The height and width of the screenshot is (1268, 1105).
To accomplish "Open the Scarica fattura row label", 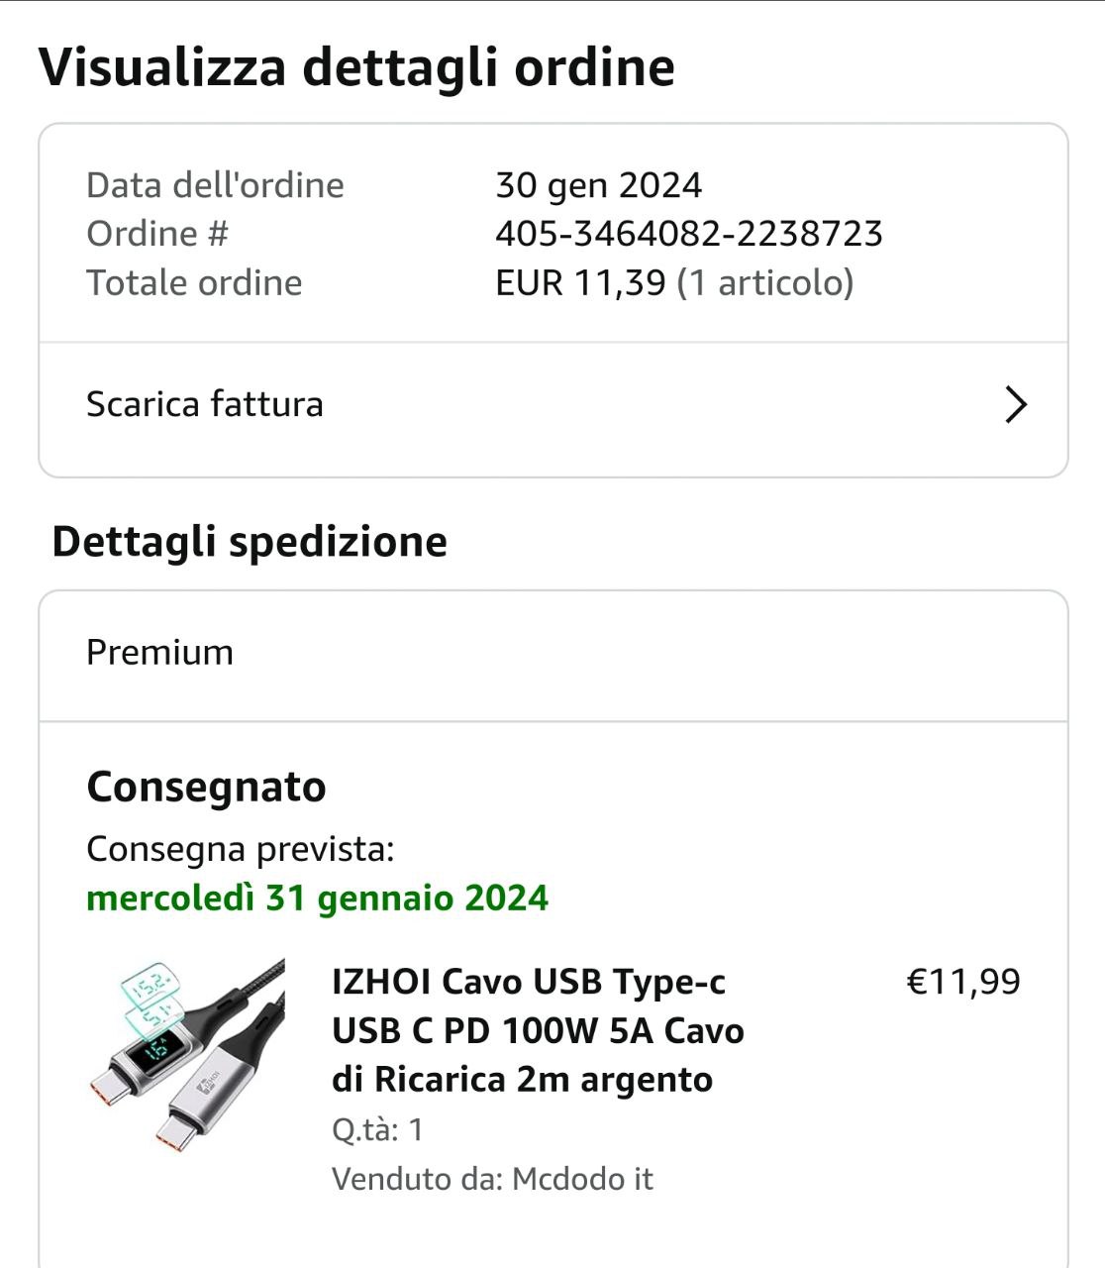I will coord(205,404).
